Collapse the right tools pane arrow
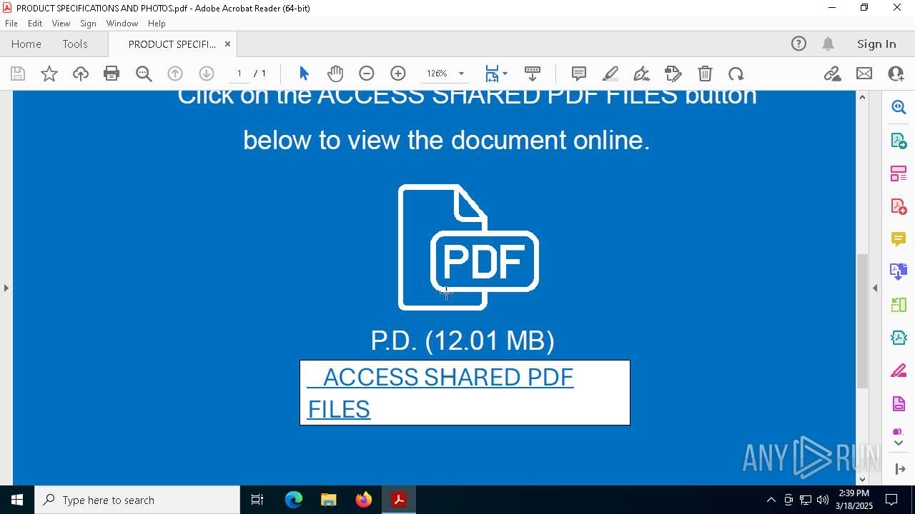Image resolution: width=915 pixels, height=514 pixels. pos(875,288)
